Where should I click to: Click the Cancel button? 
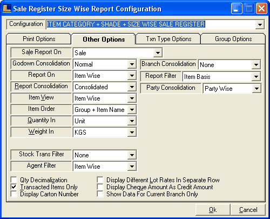[248, 210]
